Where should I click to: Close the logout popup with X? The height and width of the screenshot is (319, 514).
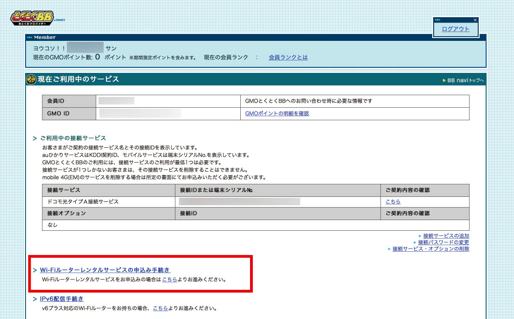point(475,20)
